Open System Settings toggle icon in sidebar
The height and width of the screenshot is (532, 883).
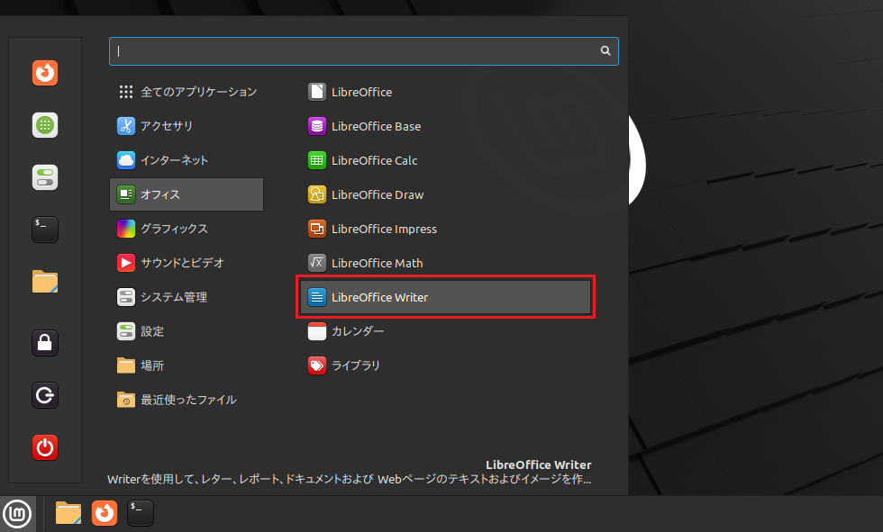[45, 177]
